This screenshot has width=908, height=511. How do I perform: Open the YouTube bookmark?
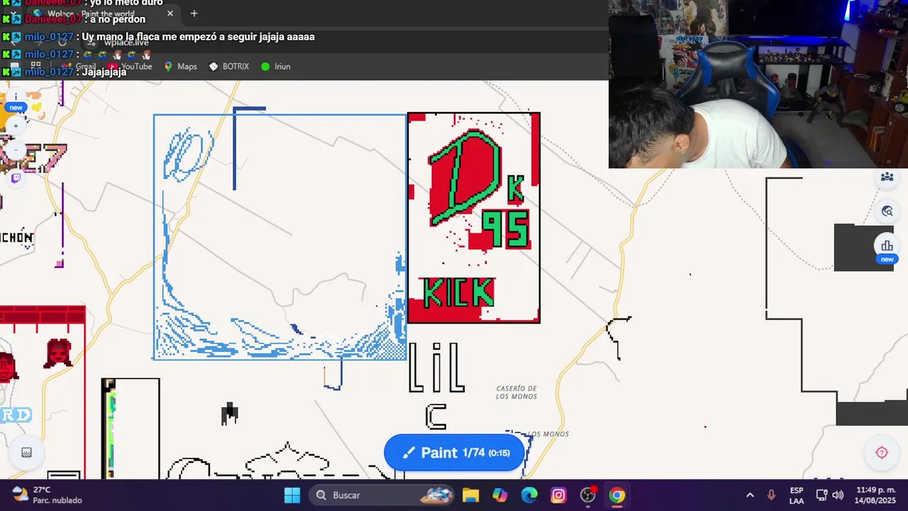(129, 66)
